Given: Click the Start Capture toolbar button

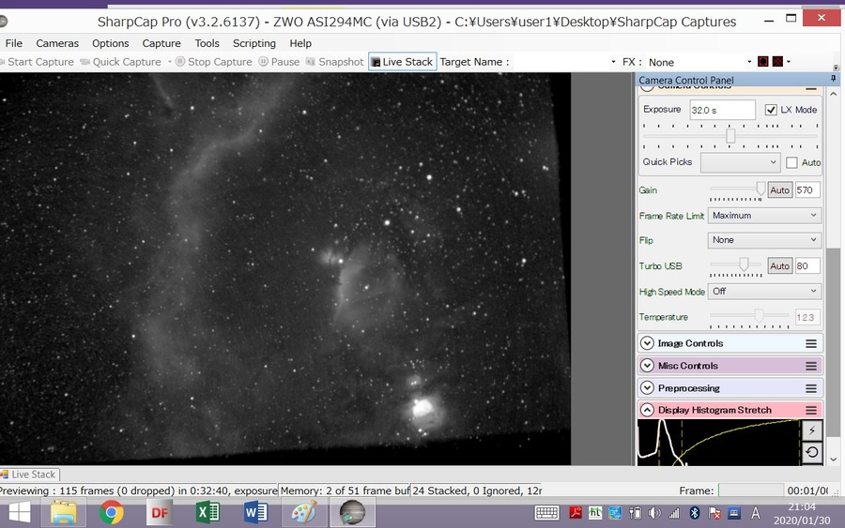Looking at the screenshot, I should [x=37, y=62].
